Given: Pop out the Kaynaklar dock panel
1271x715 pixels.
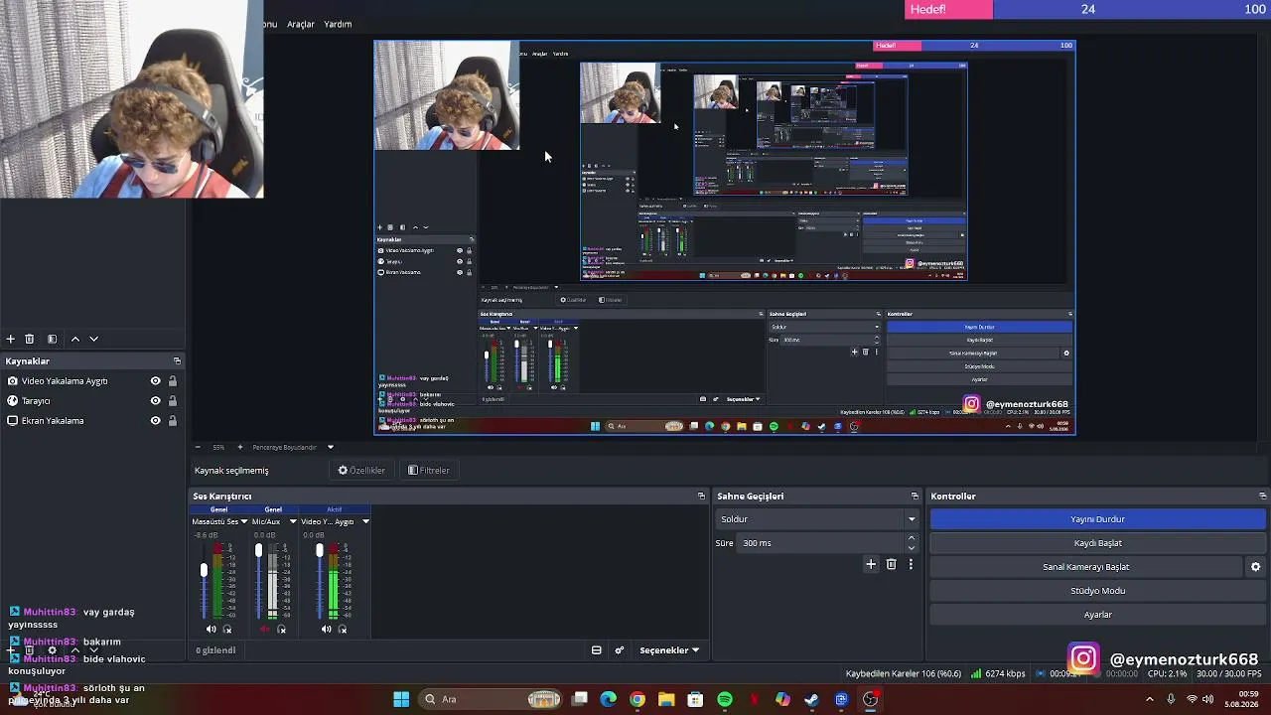Looking at the screenshot, I should 177,361.
